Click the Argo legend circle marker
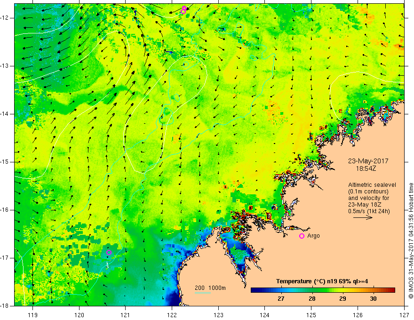The height and width of the screenshot is (320, 414). [302, 236]
